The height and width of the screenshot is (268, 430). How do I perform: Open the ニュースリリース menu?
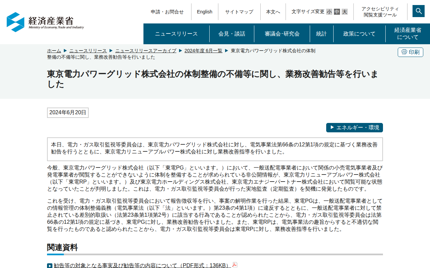[x=176, y=34]
